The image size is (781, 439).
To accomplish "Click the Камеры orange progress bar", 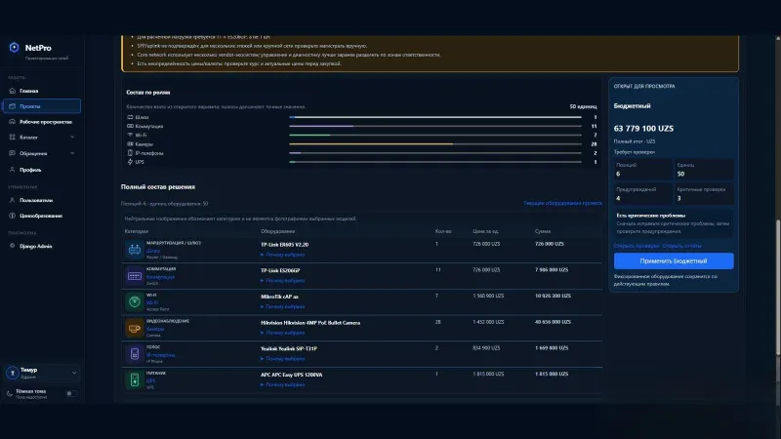I will pos(371,143).
